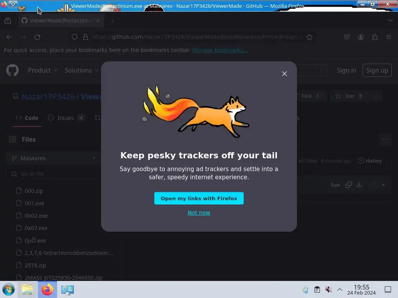Open the clock showing 19:55
398x298 pixels.
(x=361, y=289)
